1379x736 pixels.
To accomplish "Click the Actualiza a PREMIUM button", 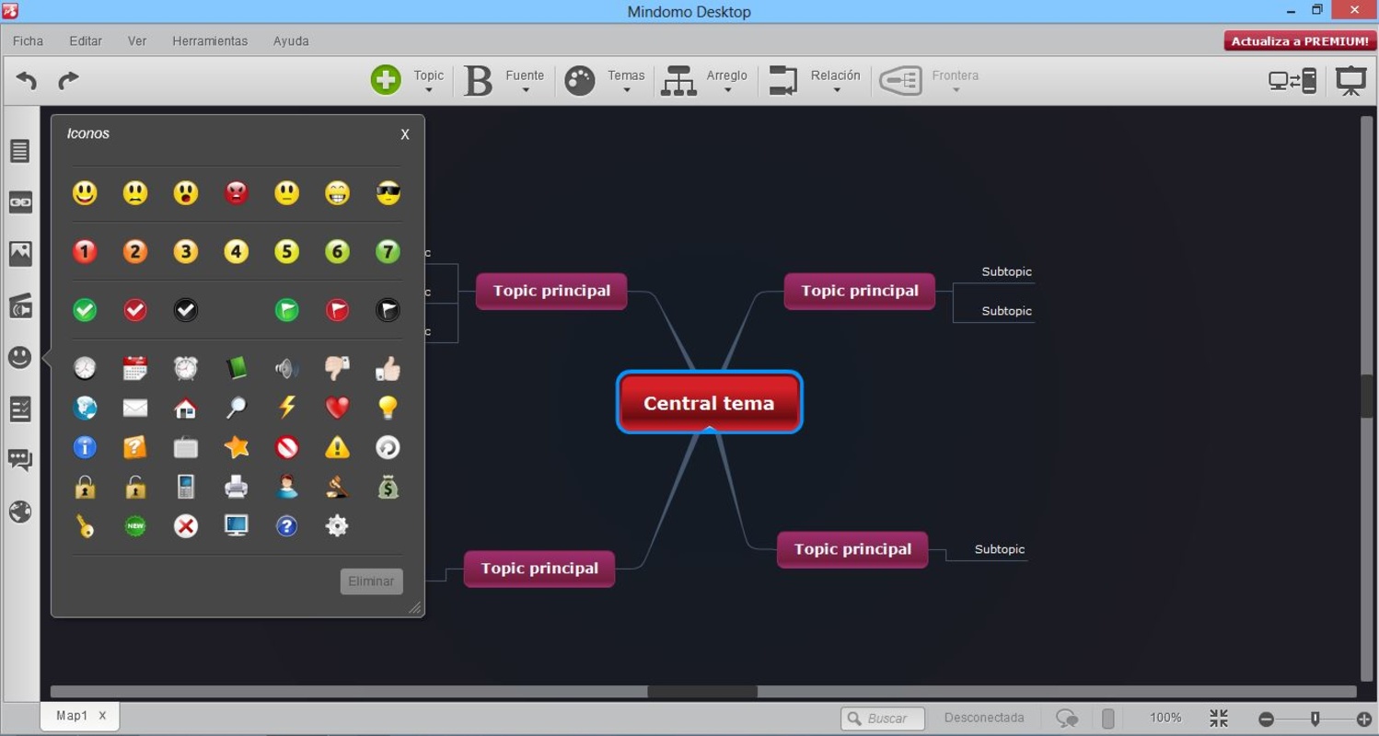I will [1300, 41].
